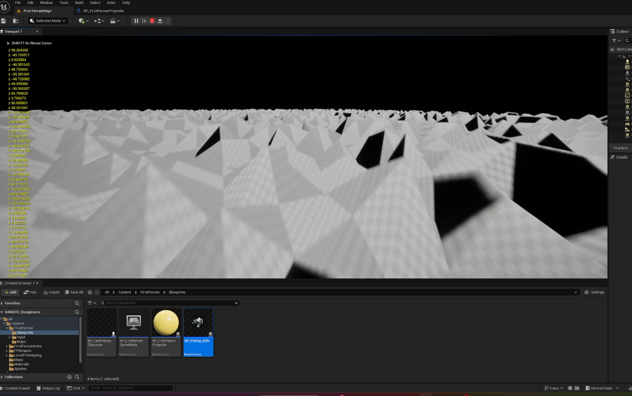The width and height of the screenshot is (632, 396).
Task: Open the Selection Mode dropdown
Action: point(48,21)
